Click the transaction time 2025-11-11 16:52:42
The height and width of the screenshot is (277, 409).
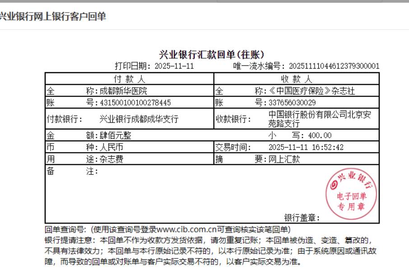click(306, 147)
